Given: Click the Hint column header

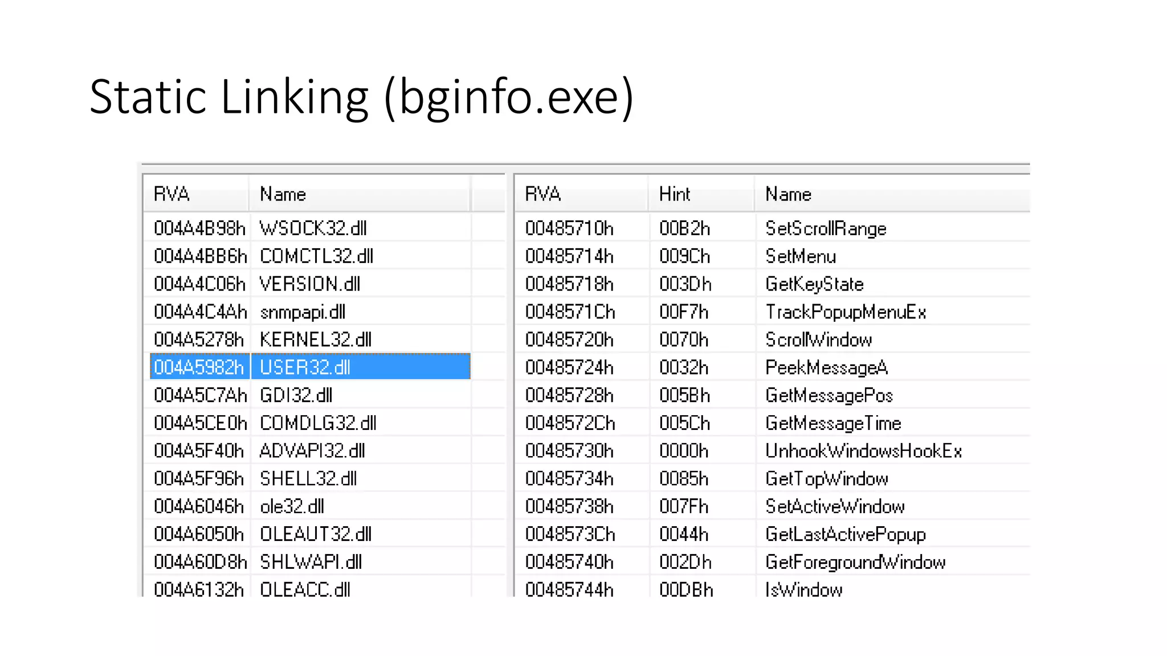Looking at the screenshot, I should pos(701,194).
